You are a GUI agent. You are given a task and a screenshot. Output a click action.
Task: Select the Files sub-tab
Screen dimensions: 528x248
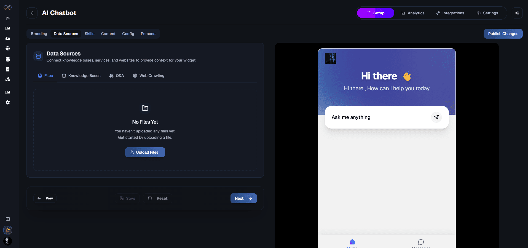pos(45,76)
